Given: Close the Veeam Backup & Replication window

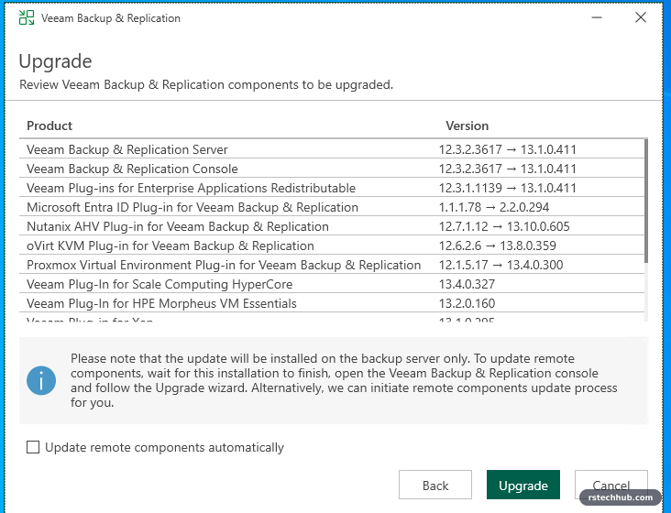Looking at the screenshot, I should pos(641,17).
